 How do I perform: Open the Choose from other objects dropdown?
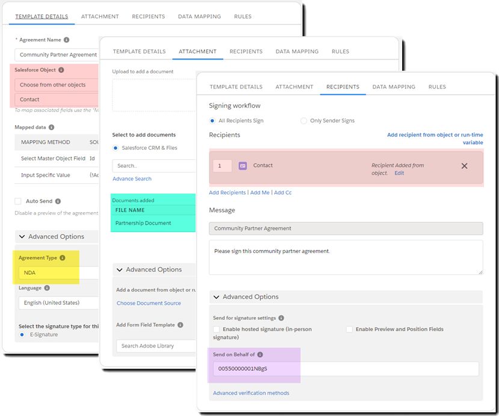(57, 85)
